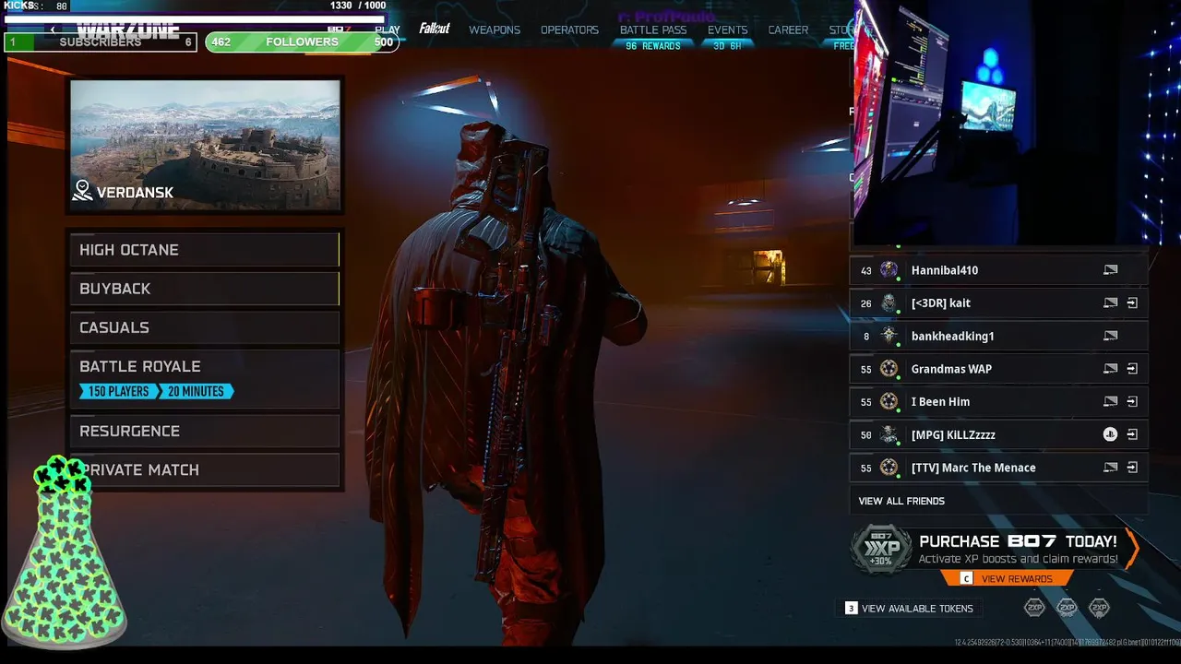Select the middle 2XP token icon
This screenshot has width=1181, height=664.
coord(1067,608)
